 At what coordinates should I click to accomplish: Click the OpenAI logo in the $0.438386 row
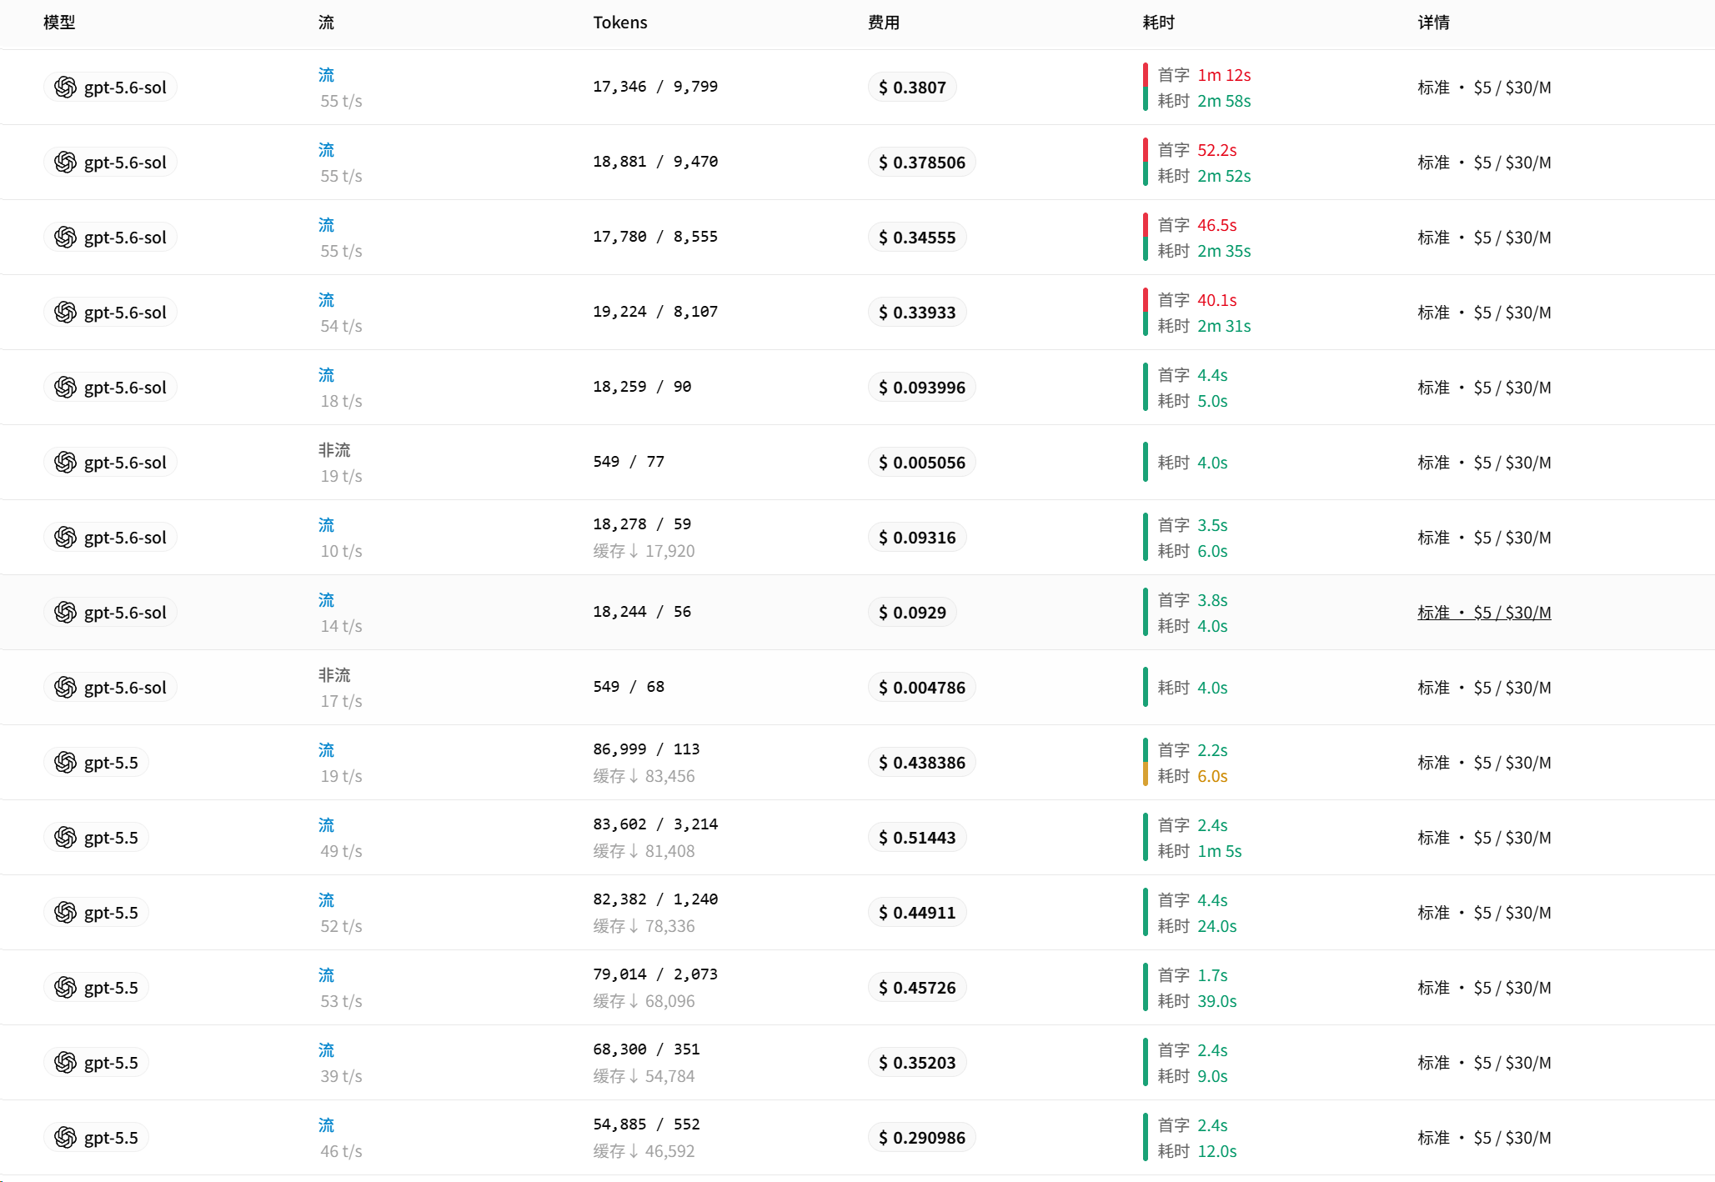coord(65,763)
